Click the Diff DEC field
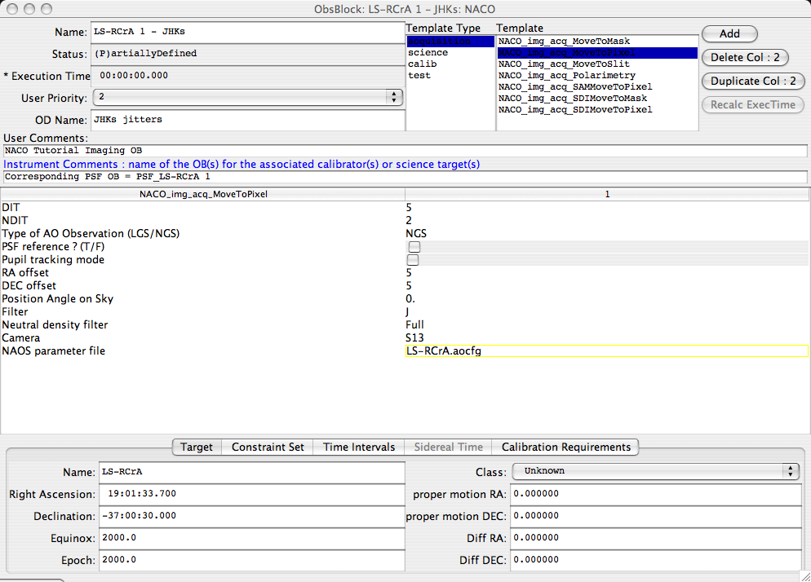The height and width of the screenshot is (582, 811). 656,560
